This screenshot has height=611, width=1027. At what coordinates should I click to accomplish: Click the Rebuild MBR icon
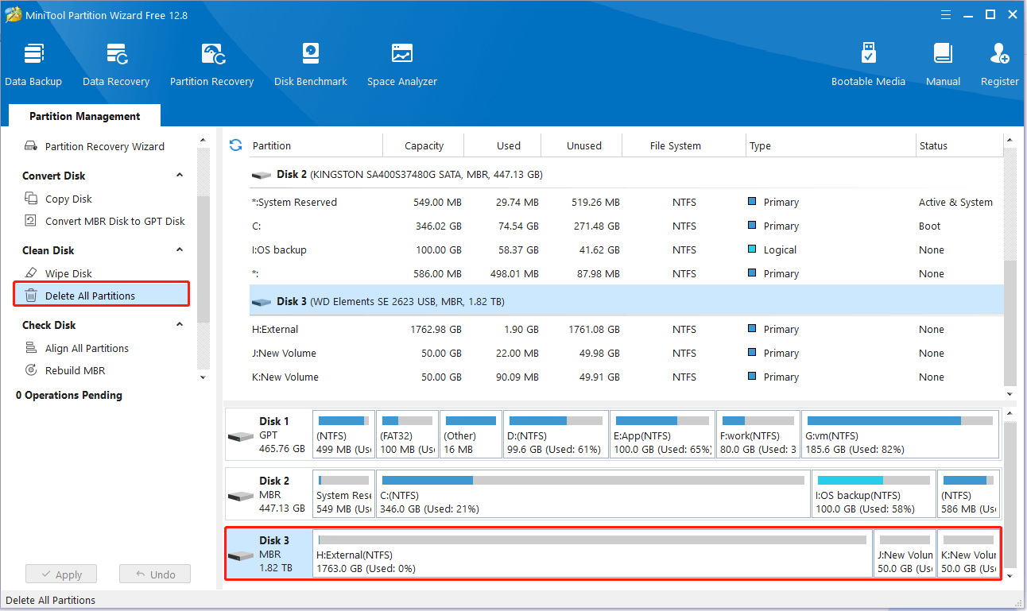coord(31,370)
